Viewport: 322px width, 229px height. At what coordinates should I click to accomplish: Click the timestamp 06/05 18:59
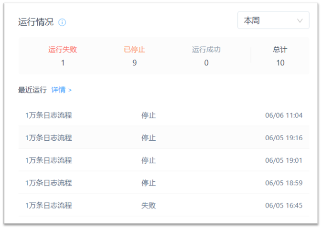coord(284,183)
